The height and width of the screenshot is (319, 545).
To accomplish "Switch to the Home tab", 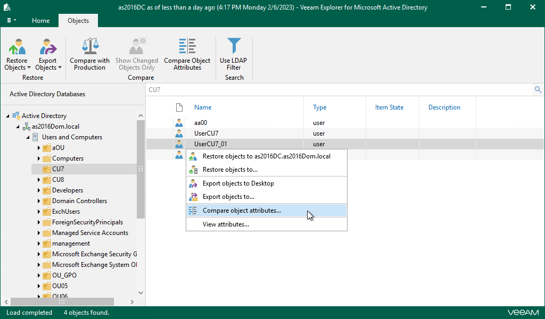I will [40, 21].
